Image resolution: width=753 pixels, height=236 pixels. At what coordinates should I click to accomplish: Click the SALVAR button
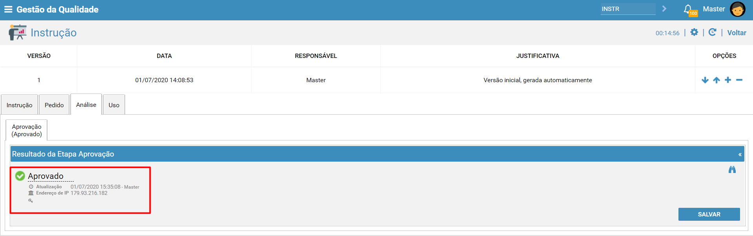[x=709, y=214]
